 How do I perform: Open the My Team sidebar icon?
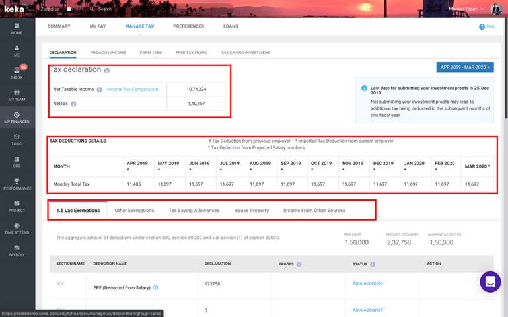pos(17,92)
